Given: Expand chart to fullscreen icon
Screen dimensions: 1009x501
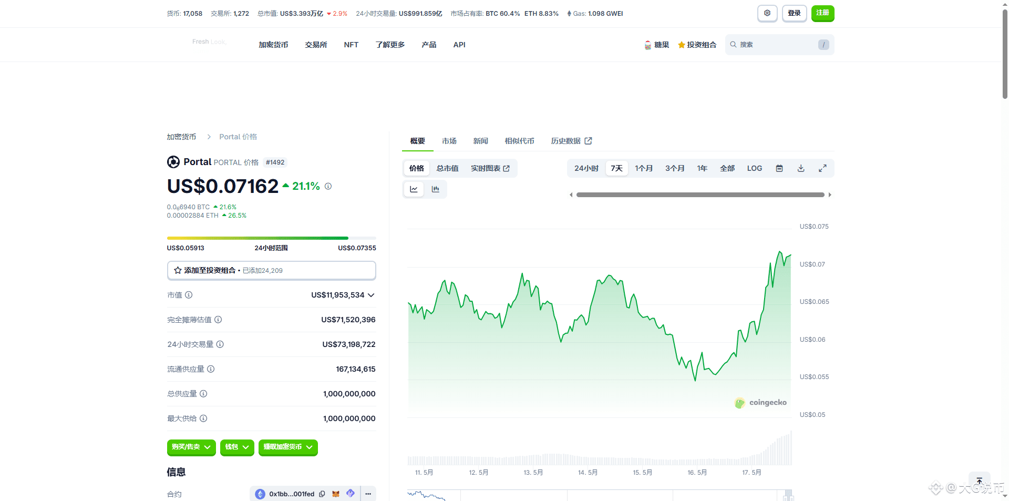Looking at the screenshot, I should click(822, 168).
